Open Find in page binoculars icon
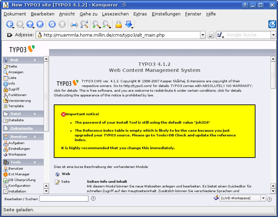 84,24
